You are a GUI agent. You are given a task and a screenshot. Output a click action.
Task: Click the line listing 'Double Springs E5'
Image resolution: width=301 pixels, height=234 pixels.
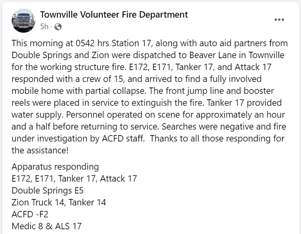pyautogui.click(x=46, y=190)
